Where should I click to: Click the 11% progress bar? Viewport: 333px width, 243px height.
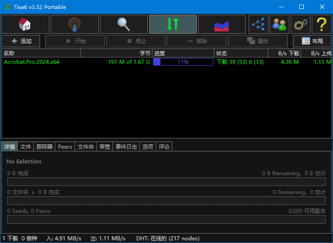coord(183,62)
